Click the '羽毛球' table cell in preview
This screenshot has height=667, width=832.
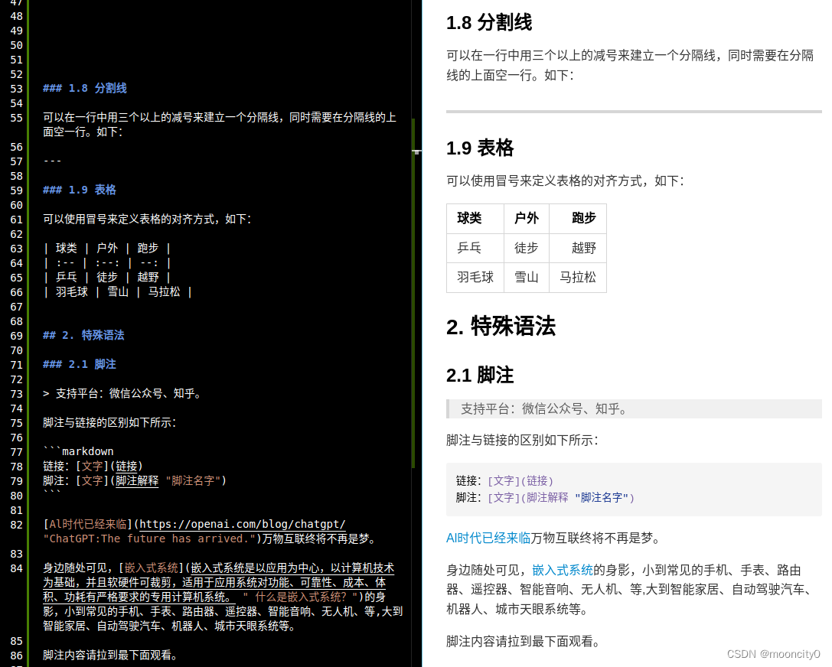pos(475,278)
